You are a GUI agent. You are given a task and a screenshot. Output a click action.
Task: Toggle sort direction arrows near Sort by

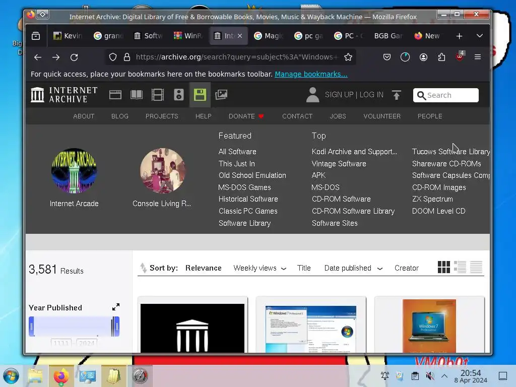[144, 268]
